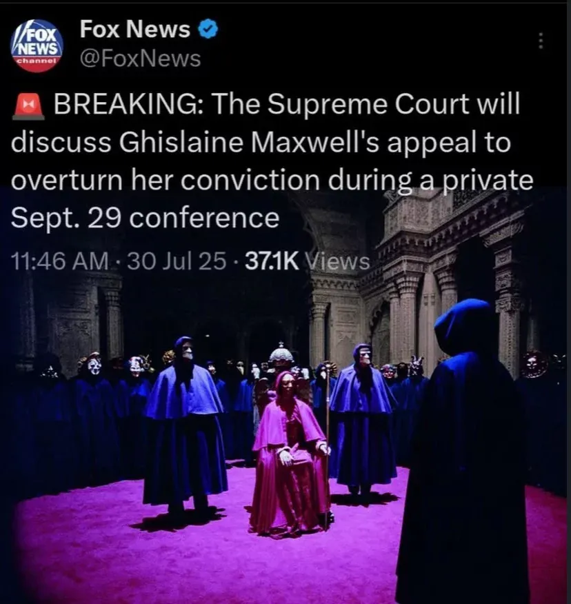This screenshot has width=571, height=604.
Task: Click the 30 Jul 25 date
Action: coord(177,261)
